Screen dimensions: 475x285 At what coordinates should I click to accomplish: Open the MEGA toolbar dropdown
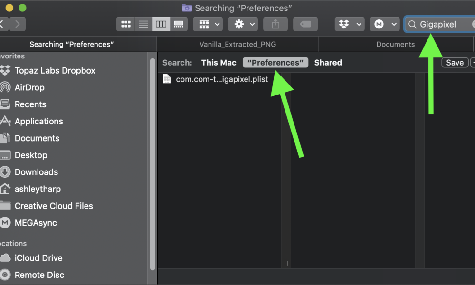(x=385, y=24)
